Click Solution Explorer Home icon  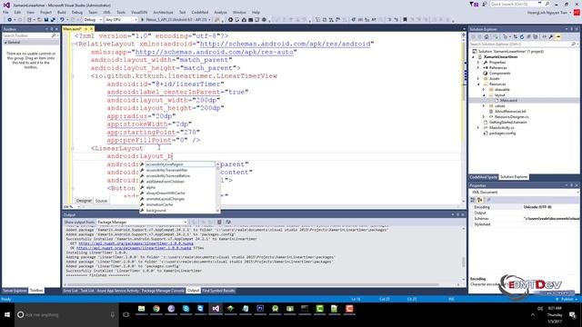tap(487, 36)
